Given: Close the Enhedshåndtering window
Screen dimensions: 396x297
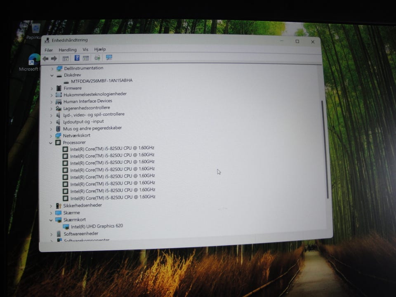Looking at the screenshot, I should pos(313,42).
